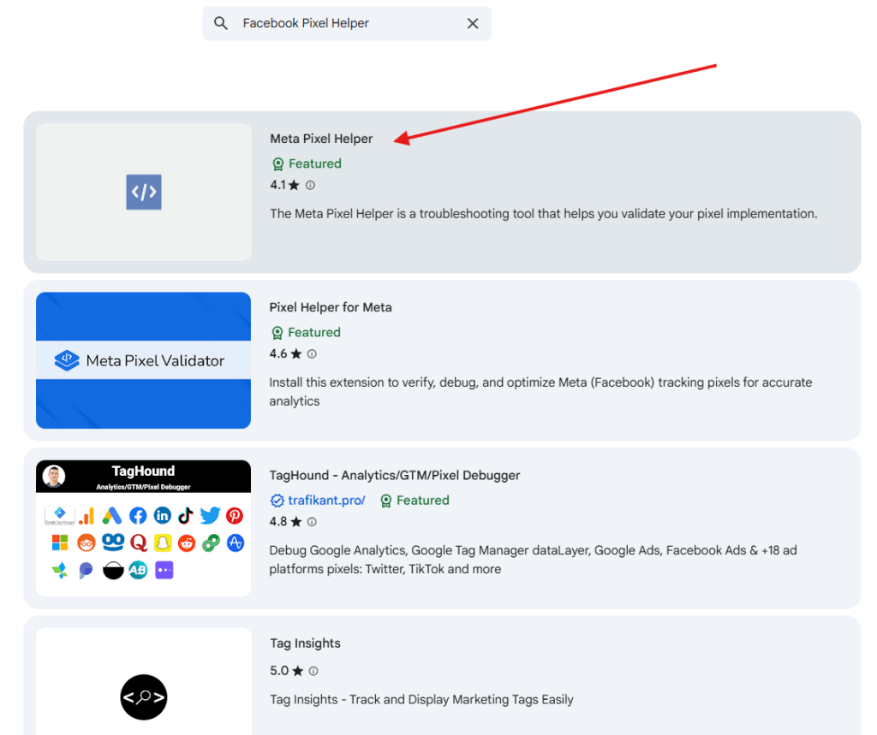Click the rating info icon beside 4.1

(x=311, y=185)
